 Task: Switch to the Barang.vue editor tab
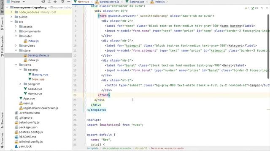point(137,2)
